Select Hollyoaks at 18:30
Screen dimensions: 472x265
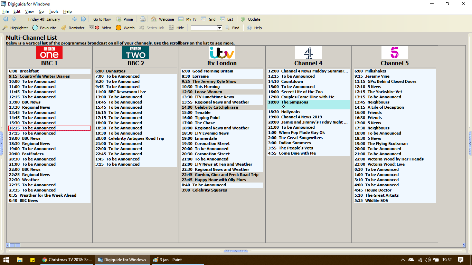308,112
